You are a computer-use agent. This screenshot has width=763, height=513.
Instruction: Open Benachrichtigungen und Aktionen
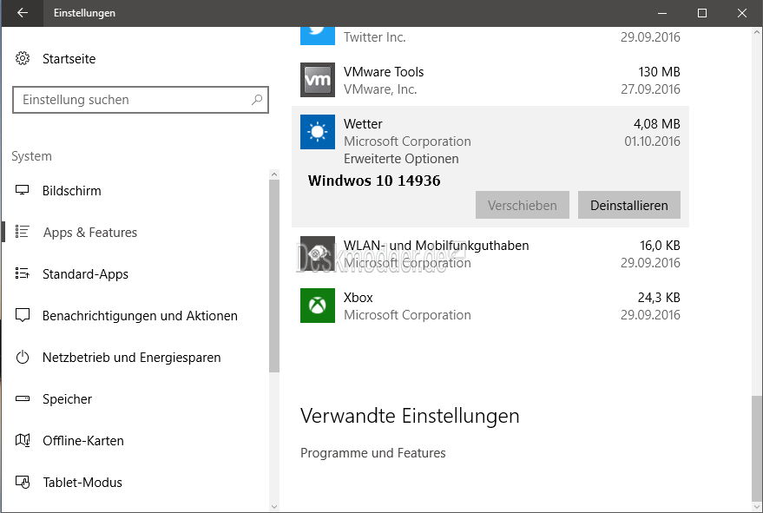[139, 316]
